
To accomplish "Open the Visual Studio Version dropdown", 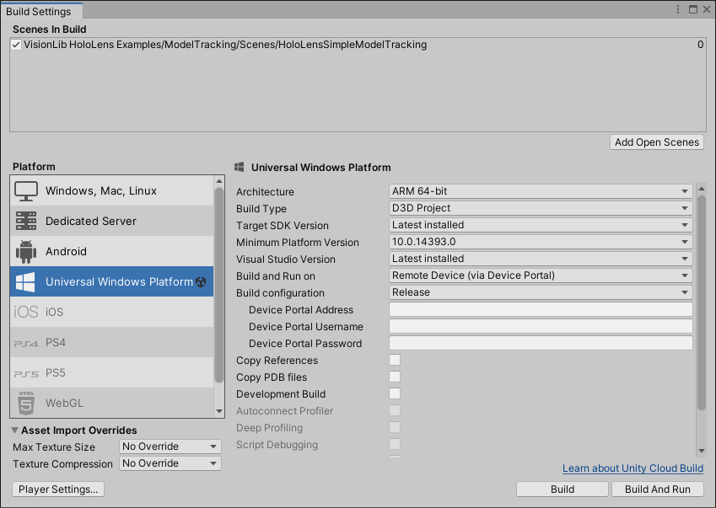I will (541, 259).
